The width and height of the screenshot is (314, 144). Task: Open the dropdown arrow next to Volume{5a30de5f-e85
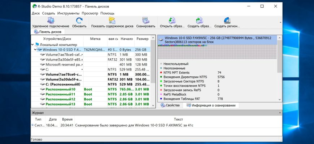(x=82, y=60)
